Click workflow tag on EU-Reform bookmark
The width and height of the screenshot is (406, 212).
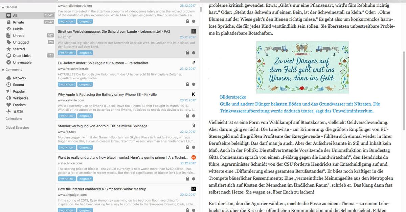click(x=67, y=84)
